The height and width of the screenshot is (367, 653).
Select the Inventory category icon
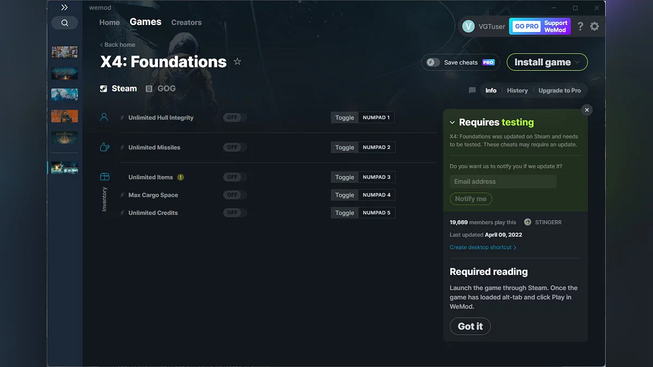104,176
